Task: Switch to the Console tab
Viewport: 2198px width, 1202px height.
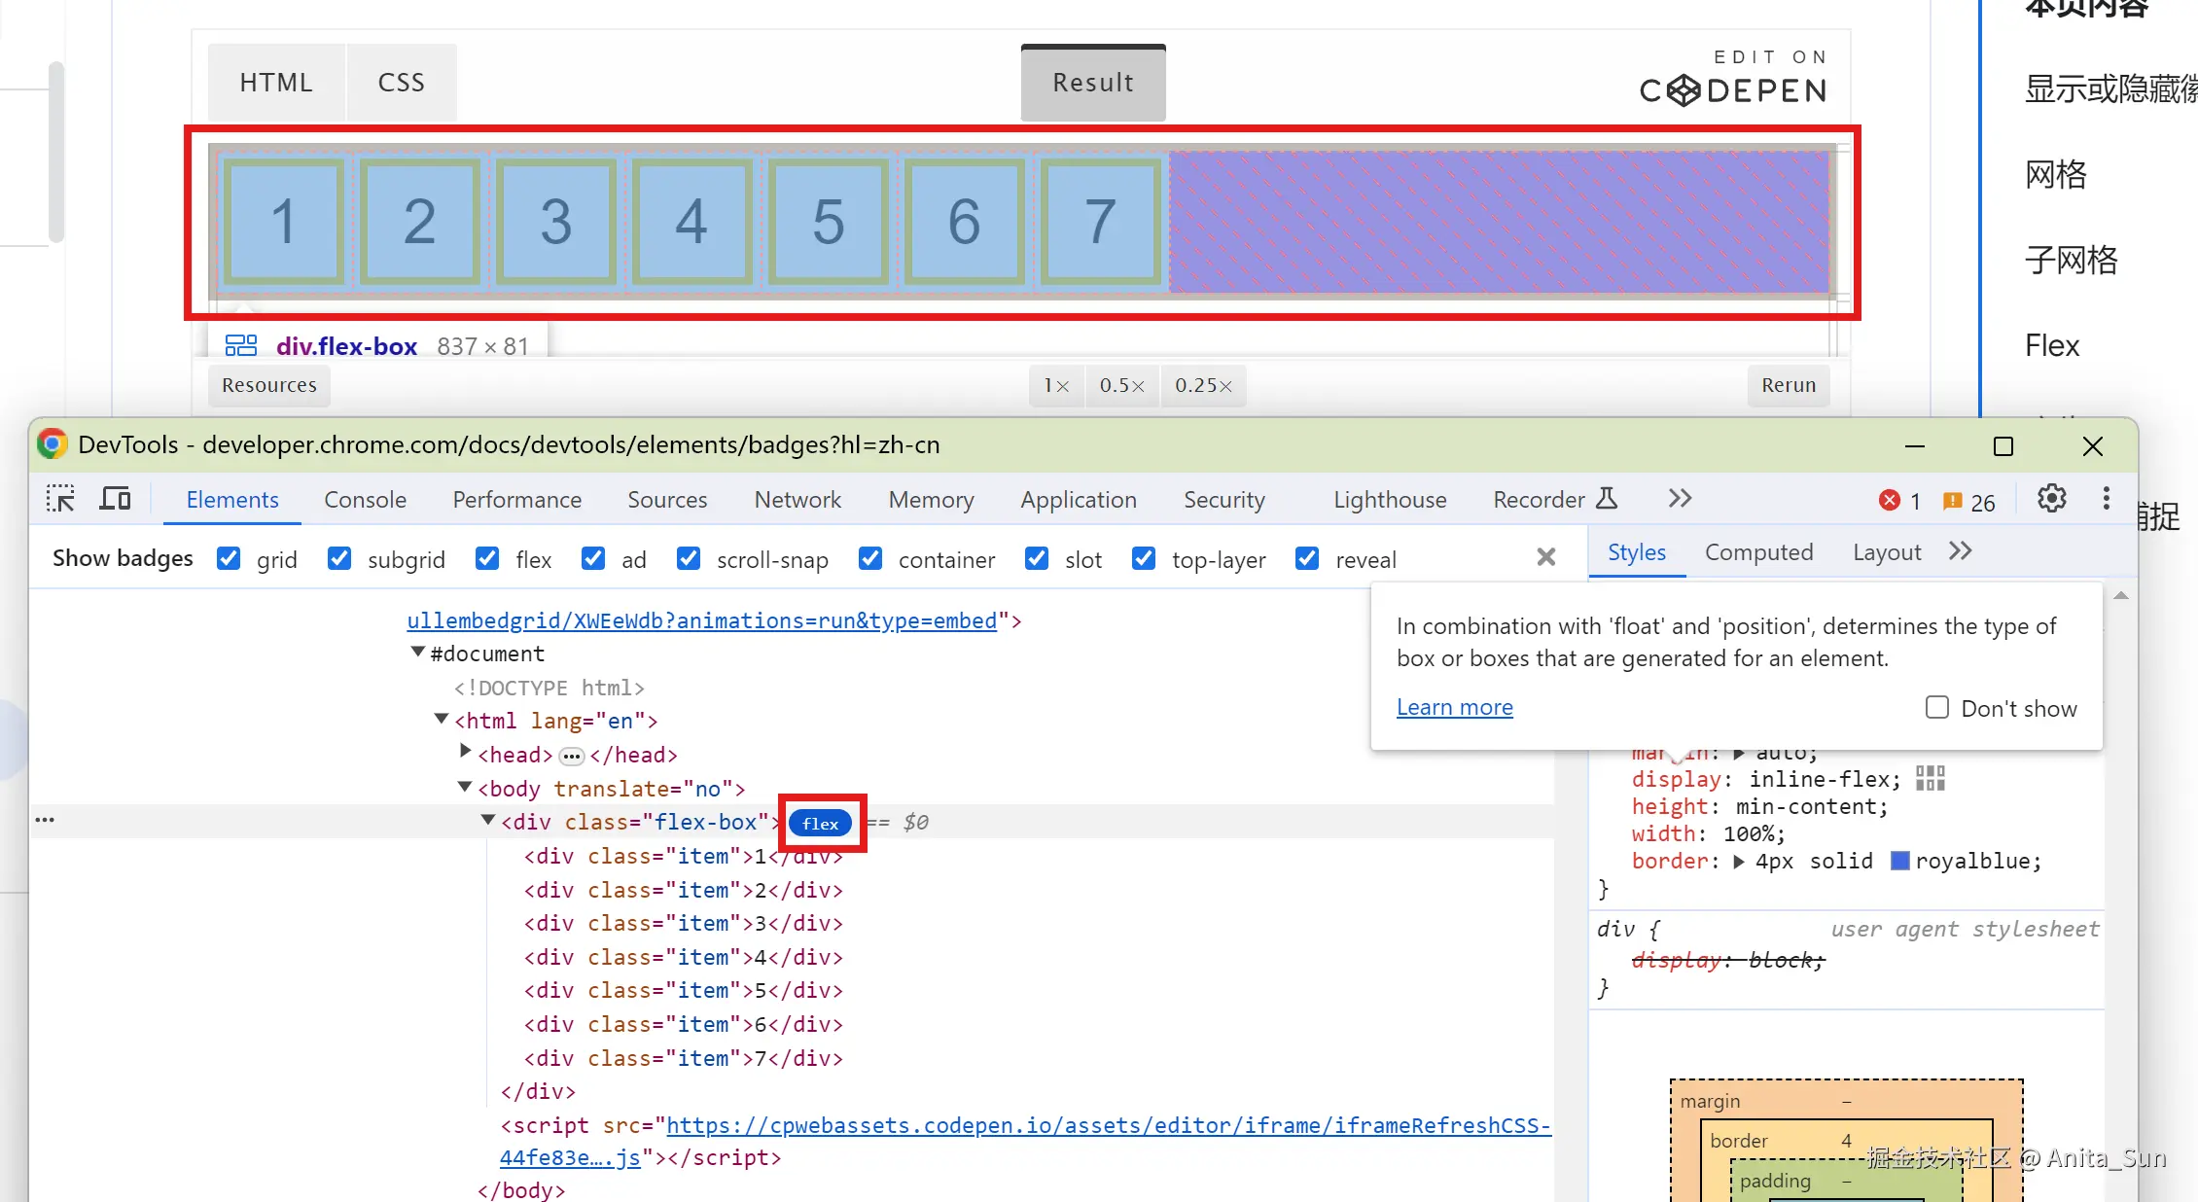Action: [365, 500]
